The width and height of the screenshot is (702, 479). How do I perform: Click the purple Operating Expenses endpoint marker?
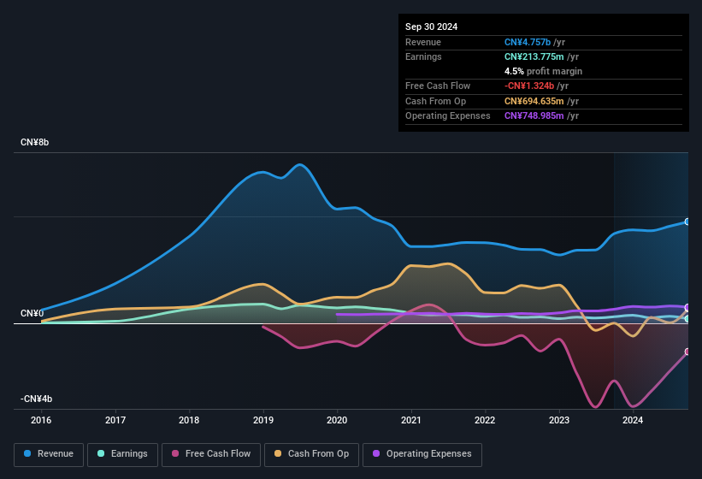pos(687,308)
